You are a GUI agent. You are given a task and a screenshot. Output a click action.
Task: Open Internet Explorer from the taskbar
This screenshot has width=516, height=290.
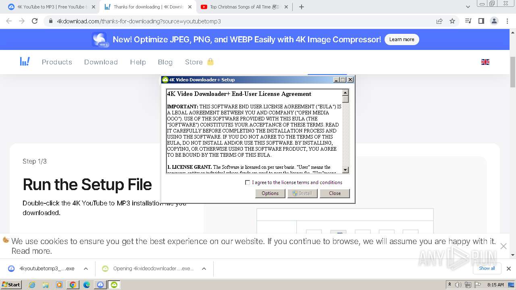(x=32, y=285)
